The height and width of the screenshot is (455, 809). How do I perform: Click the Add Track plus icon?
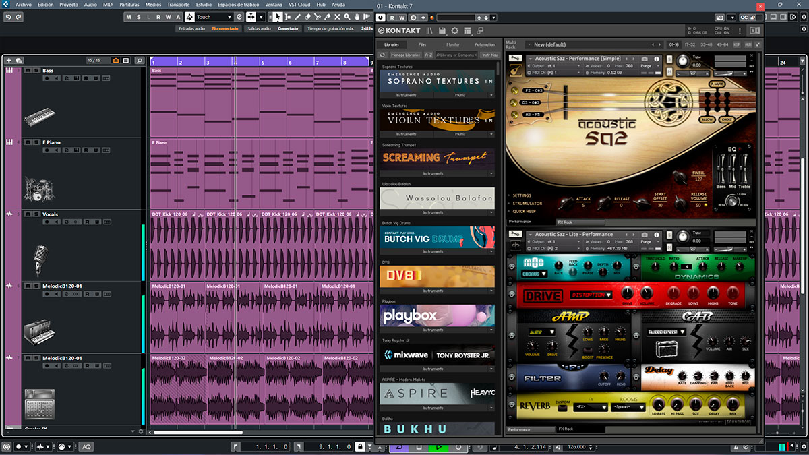(x=9, y=61)
